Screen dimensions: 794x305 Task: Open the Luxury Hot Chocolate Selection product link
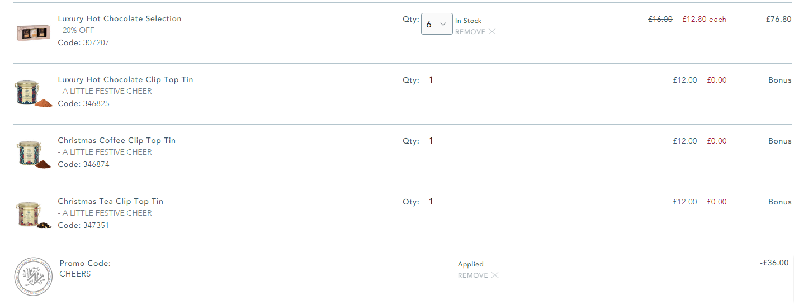(120, 18)
